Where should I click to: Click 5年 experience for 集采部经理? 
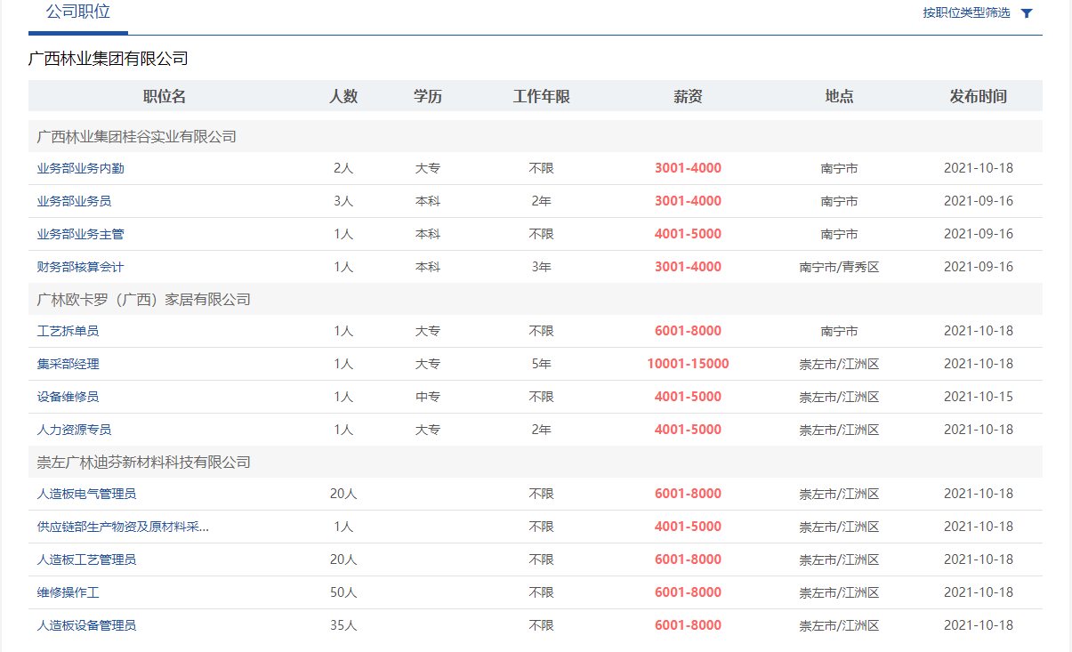542,364
